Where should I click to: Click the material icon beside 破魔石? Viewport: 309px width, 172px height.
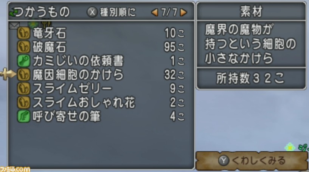[x=23, y=47]
